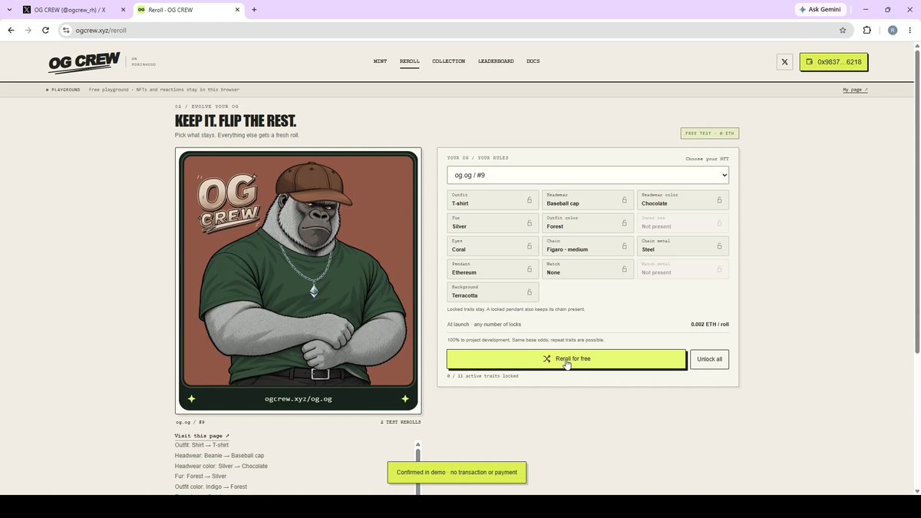
Task: Click '0.002 ETH / roll' price text
Action: tap(710, 325)
